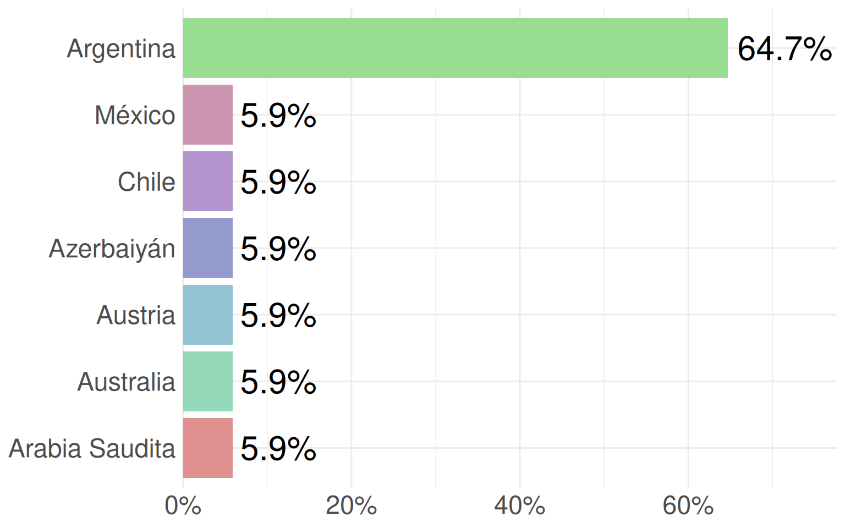Viewport: 845px width, 528px height.
Task: Click the Argentina axis label
Action: click(x=121, y=49)
